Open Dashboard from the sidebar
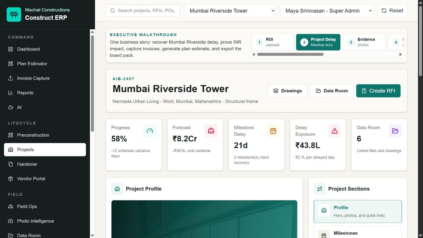 click(x=45, y=49)
